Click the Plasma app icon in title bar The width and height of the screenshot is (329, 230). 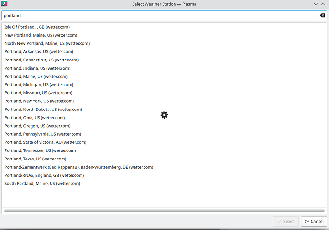4,4
